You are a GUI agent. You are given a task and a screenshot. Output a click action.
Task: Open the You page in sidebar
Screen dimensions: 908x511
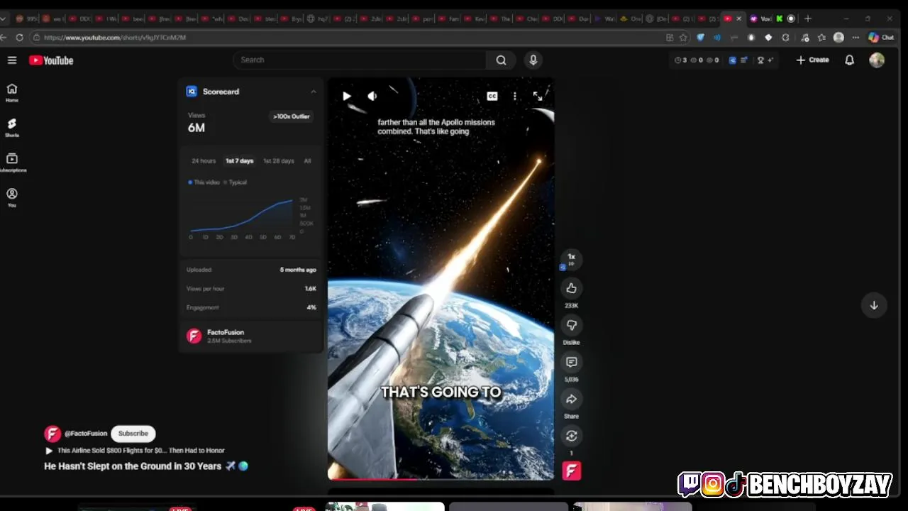[12, 197]
